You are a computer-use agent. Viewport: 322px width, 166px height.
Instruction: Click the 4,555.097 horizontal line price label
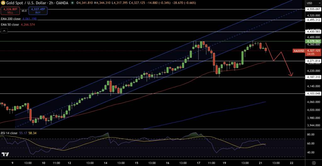[x=313, y=9]
